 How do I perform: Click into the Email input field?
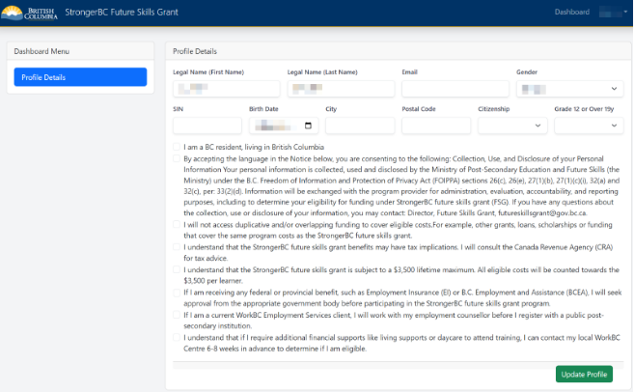point(455,89)
